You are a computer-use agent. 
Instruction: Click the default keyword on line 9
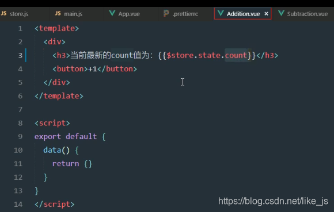[81, 137]
